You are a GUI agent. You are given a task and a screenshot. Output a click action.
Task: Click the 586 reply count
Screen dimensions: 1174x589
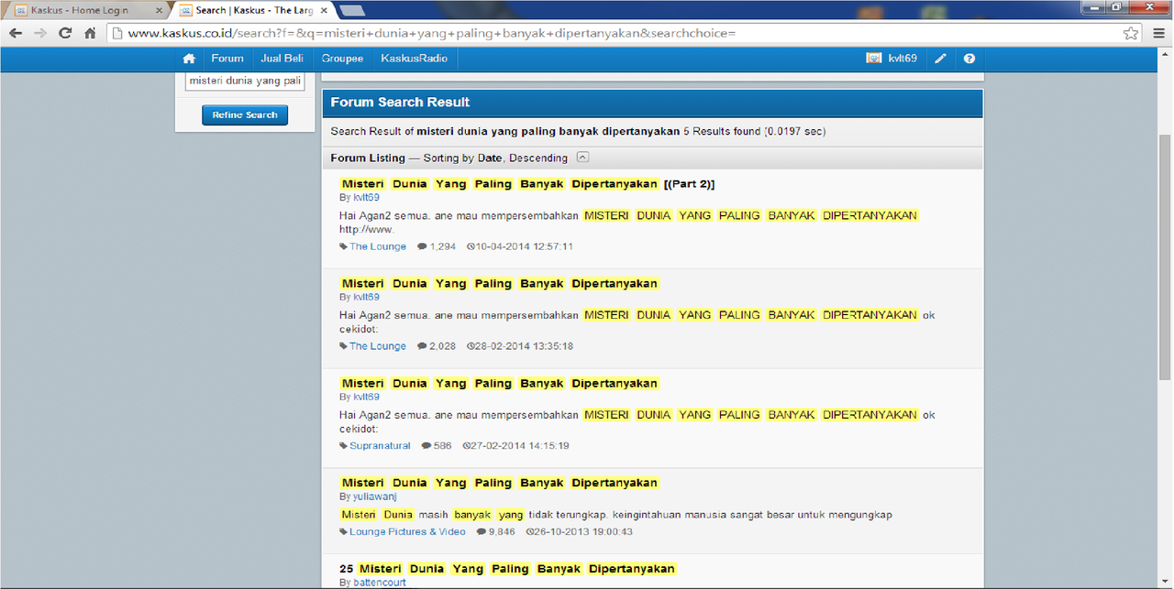pos(442,446)
